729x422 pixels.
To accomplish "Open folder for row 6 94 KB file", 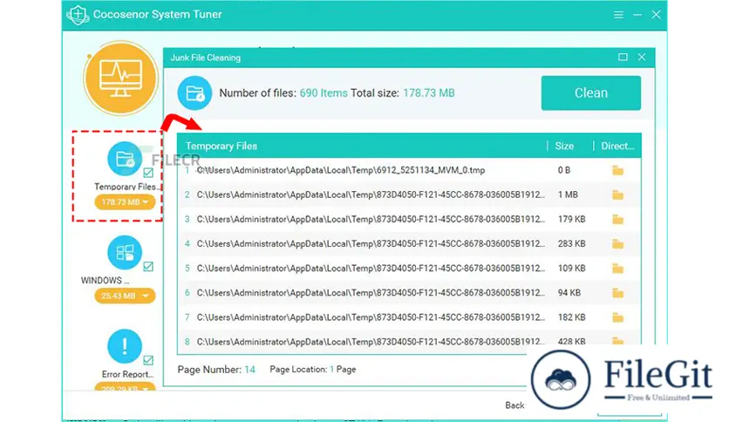I will pyautogui.click(x=617, y=293).
